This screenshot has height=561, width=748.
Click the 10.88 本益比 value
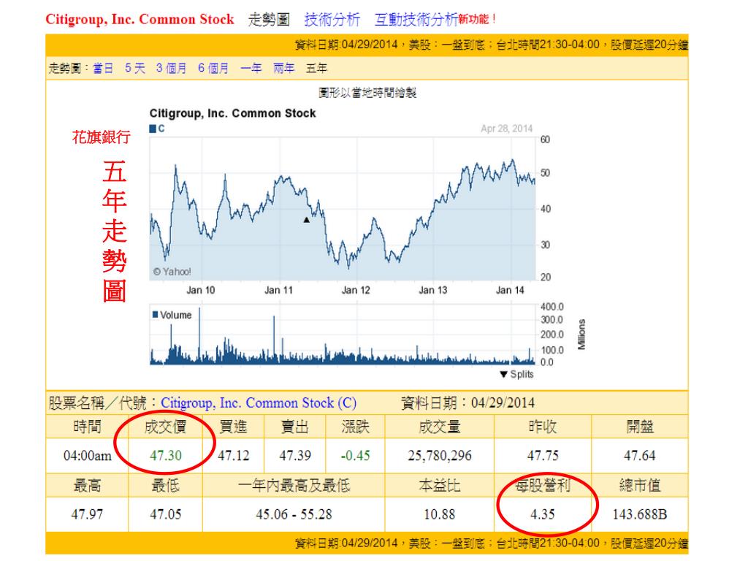[439, 514]
